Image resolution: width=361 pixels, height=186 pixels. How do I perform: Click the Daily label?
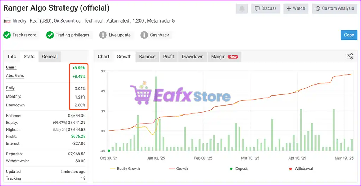click(10, 88)
